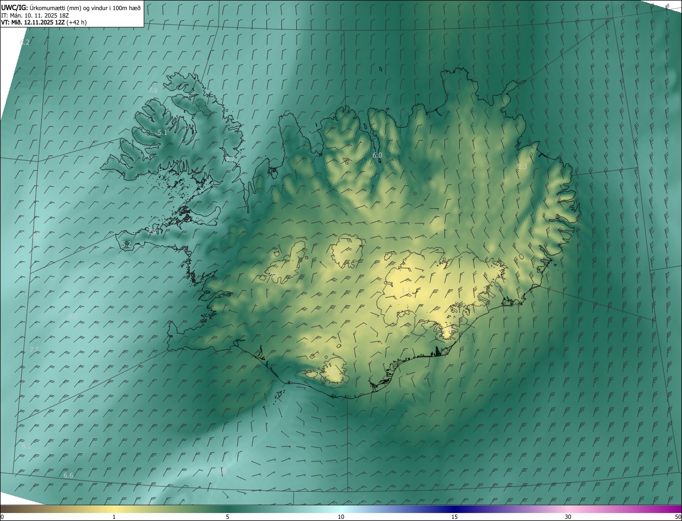
Task: Click the initial time line "IT: Mán. 10. 11. 2025 18Z"
Action: coord(35,15)
